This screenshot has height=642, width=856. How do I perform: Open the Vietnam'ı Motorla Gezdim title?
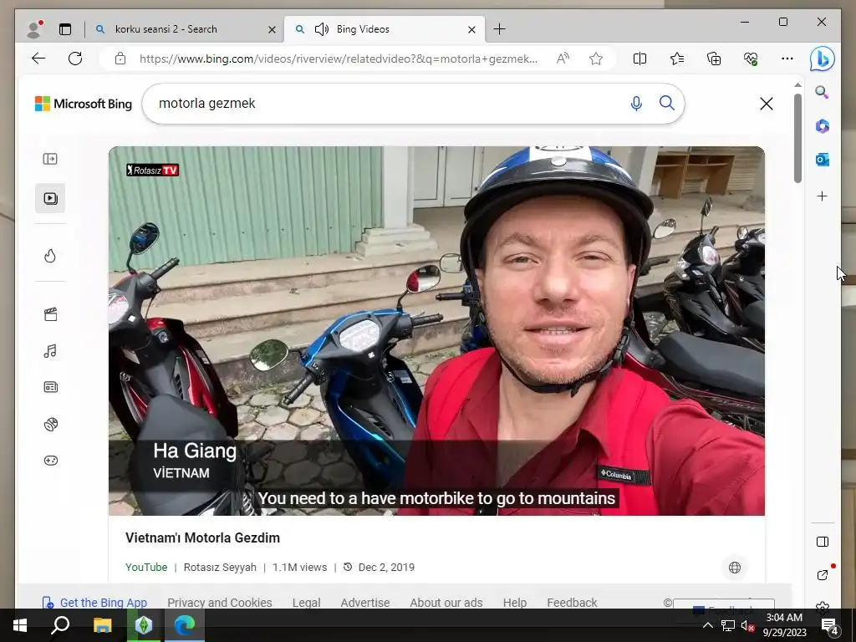pos(202,538)
